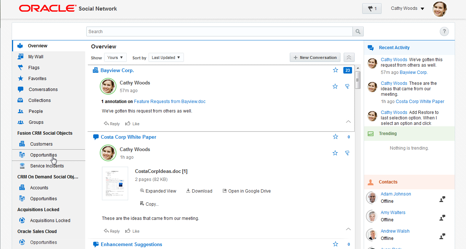Go to the Overview section
This screenshot has height=249, width=466.
pyautogui.click(x=37, y=46)
